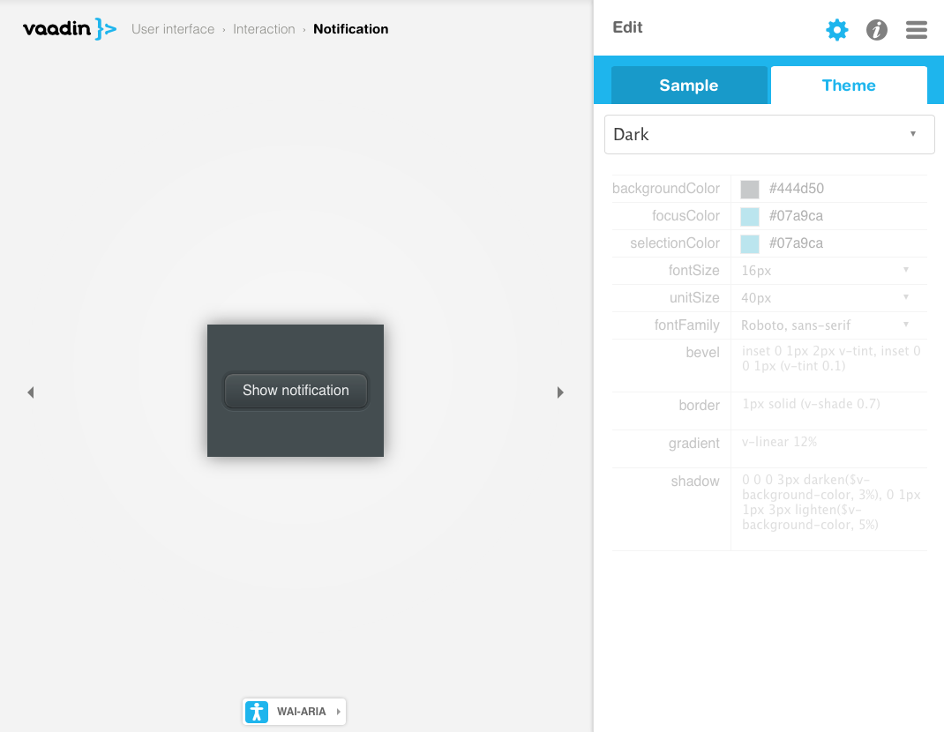The height and width of the screenshot is (732, 944).
Task: Click the selectionColor property label
Action: pyautogui.click(x=675, y=243)
